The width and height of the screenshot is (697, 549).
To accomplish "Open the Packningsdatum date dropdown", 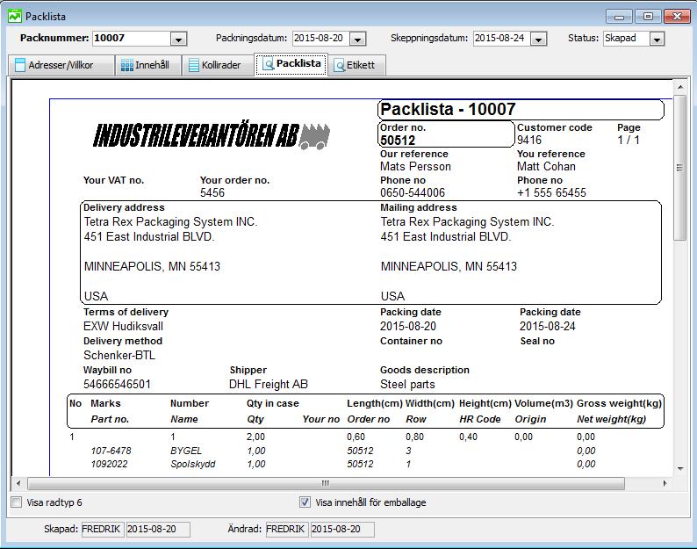I will [357, 40].
